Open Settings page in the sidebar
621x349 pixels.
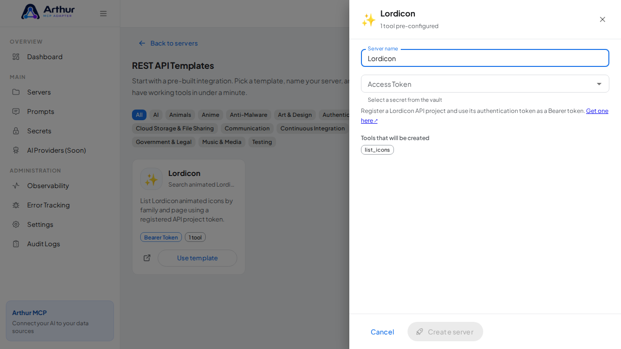click(60, 224)
